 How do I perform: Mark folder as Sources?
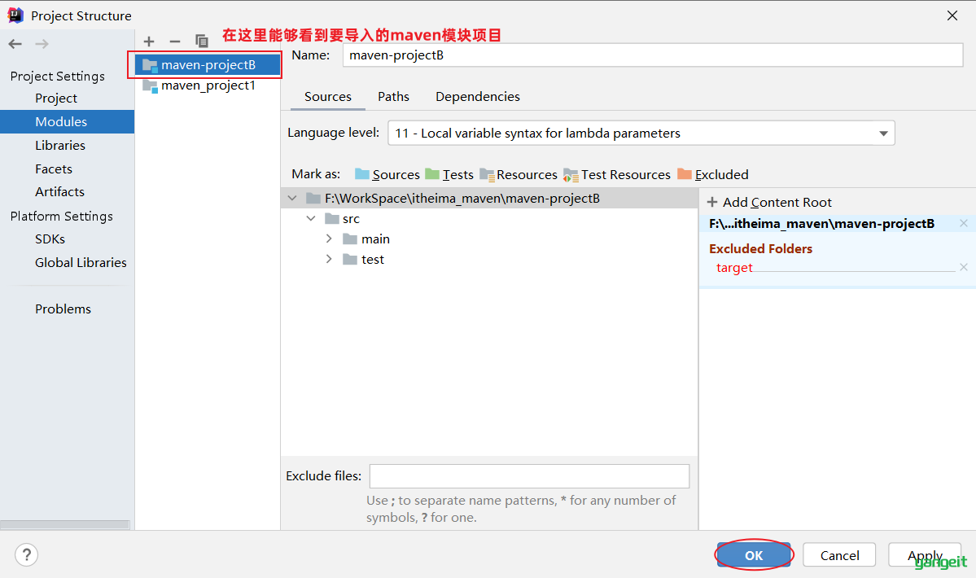coord(387,175)
